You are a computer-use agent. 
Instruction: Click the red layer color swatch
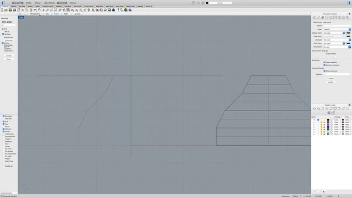click(328, 122)
